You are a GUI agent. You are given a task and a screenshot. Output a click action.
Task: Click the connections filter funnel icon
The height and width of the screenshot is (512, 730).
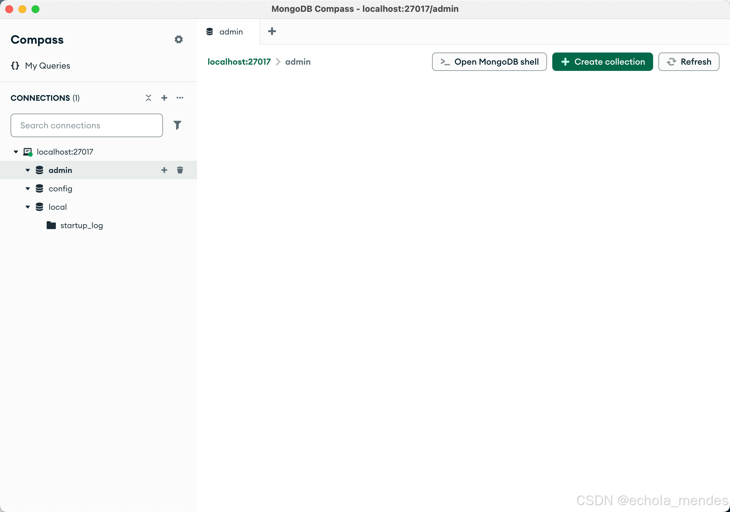tap(177, 125)
